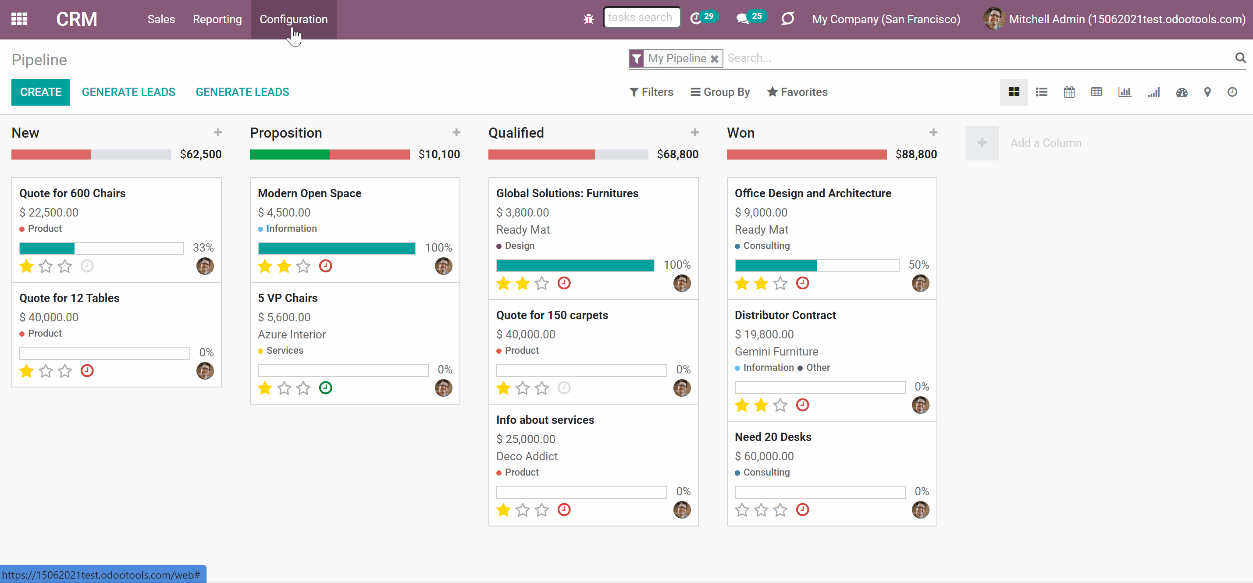
Task: Set third priority star on Need 20 Desks
Action: (x=780, y=510)
